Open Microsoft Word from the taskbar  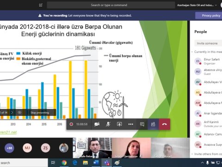(x=96, y=163)
